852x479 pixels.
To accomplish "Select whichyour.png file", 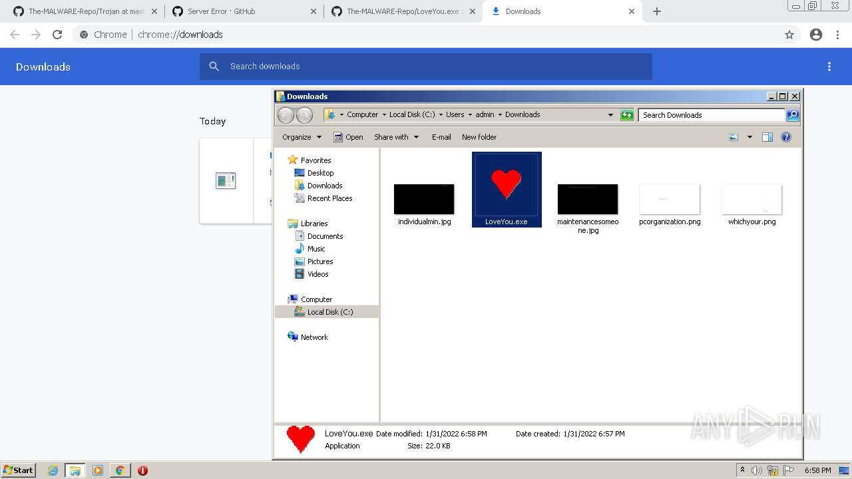I will pyautogui.click(x=751, y=204).
